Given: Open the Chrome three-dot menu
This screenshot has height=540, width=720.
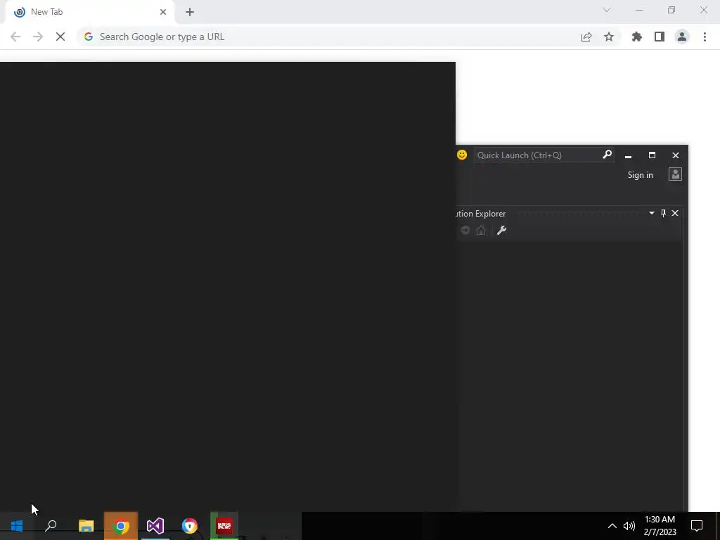Looking at the screenshot, I should [705, 37].
